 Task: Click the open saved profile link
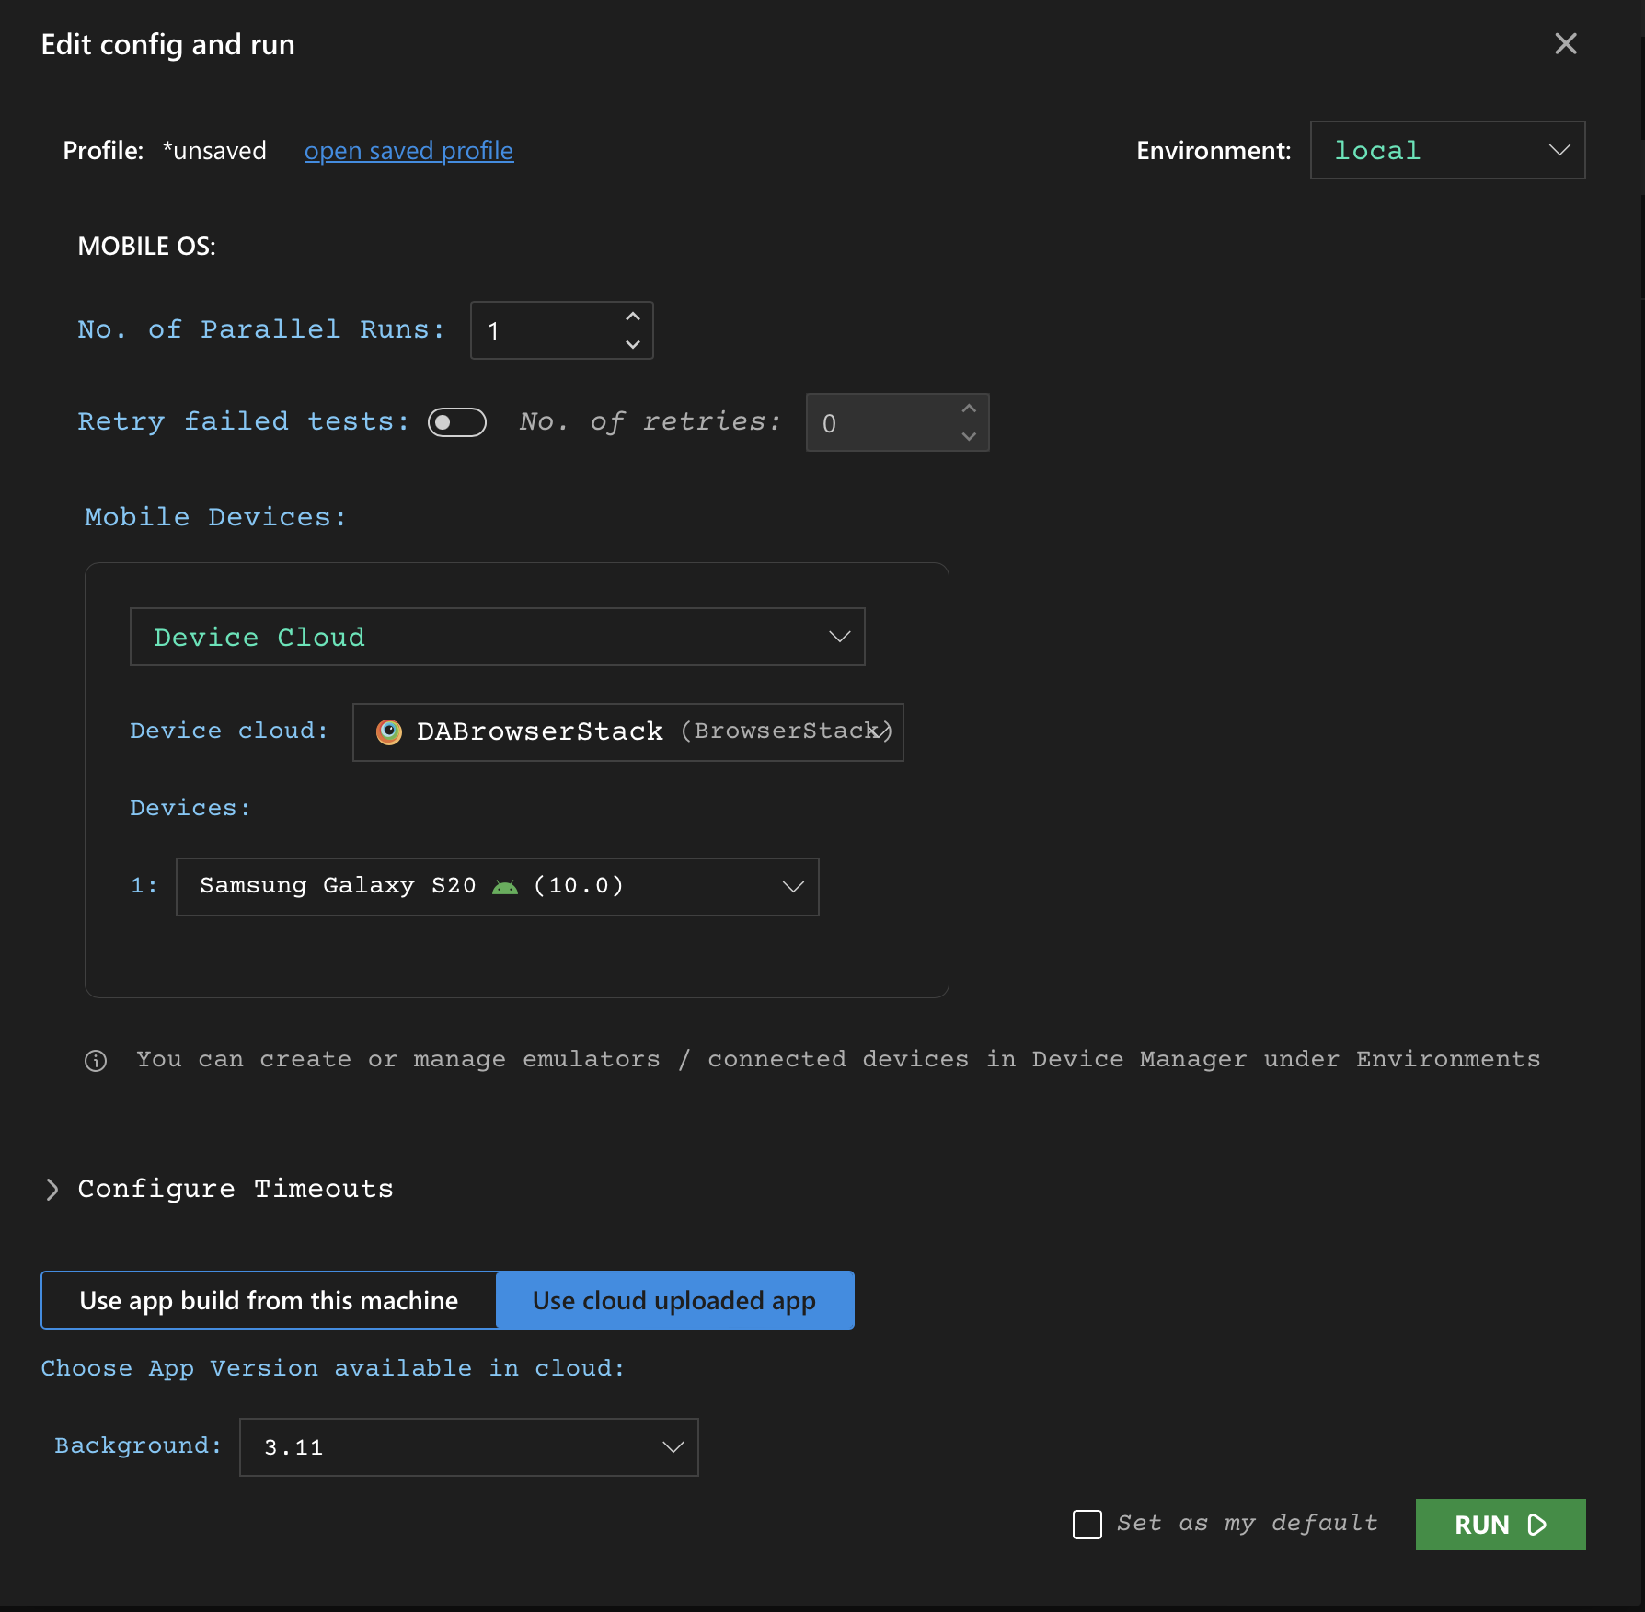tap(408, 151)
